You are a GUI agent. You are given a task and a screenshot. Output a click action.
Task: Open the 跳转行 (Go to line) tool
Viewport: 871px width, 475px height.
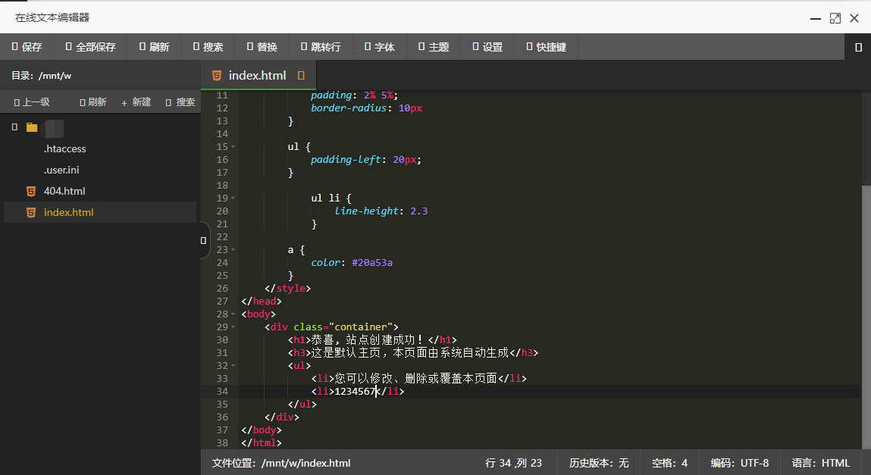coord(321,47)
